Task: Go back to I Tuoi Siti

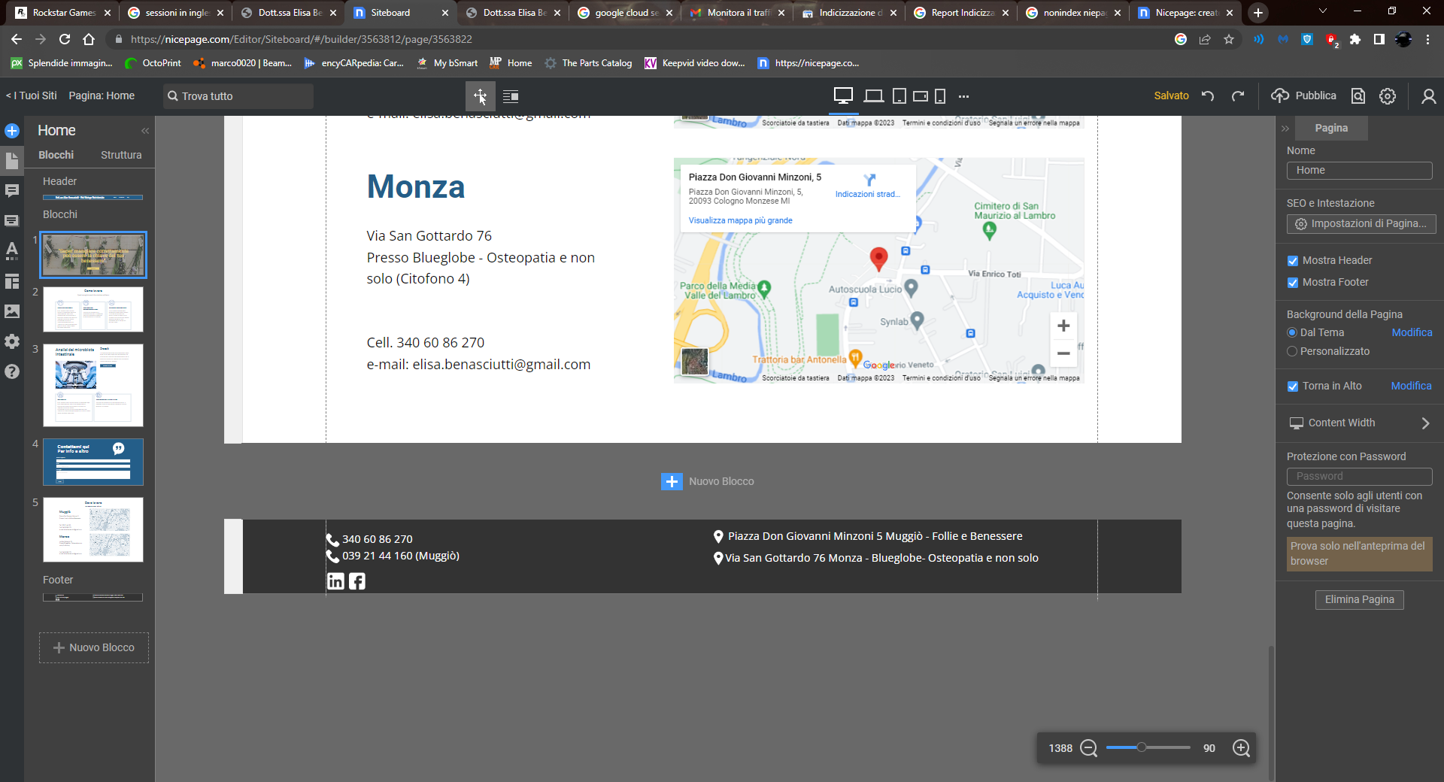Action: [32, 95]
